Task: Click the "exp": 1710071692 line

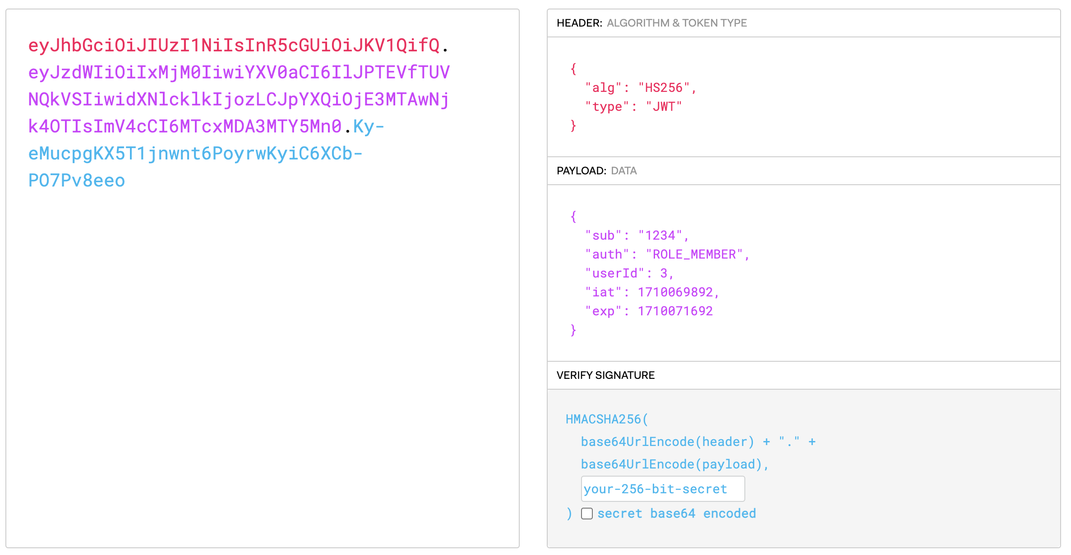Action: click(649, 311)
